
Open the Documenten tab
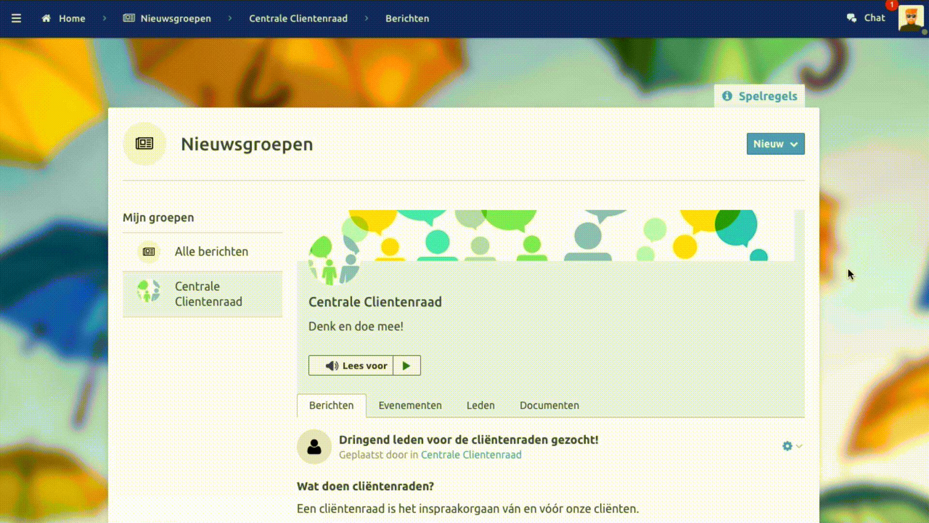click(x=549, y=405)
